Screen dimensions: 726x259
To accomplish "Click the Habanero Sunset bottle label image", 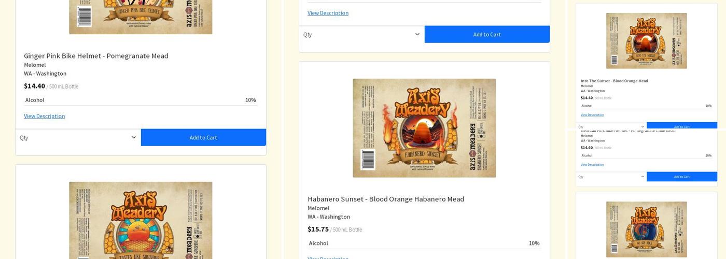I will pos(424,128).
